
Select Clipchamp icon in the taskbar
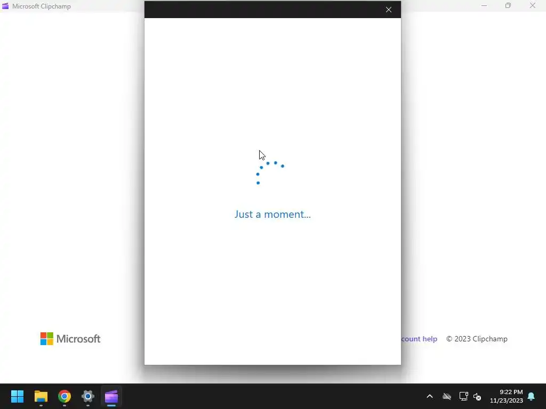[x=111, y=396]
